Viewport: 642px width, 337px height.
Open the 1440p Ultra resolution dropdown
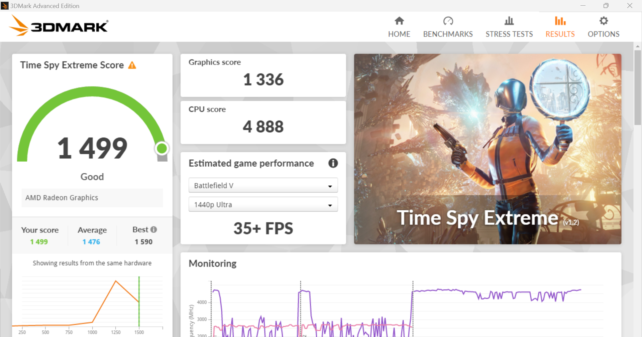263,204
